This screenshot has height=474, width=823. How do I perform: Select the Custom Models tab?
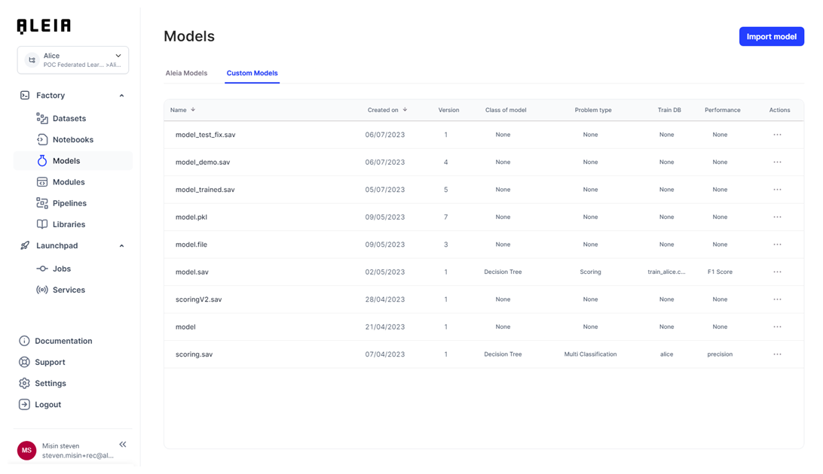click(x=252, y=73)
